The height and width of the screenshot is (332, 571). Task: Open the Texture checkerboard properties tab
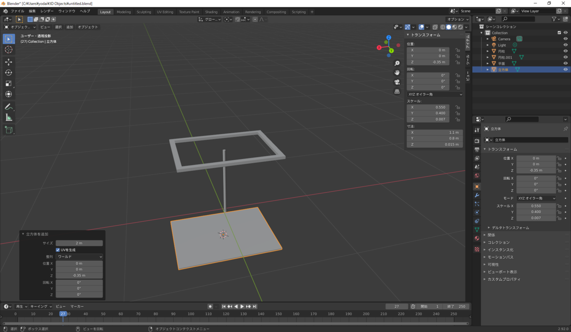[x=477, y=249]
